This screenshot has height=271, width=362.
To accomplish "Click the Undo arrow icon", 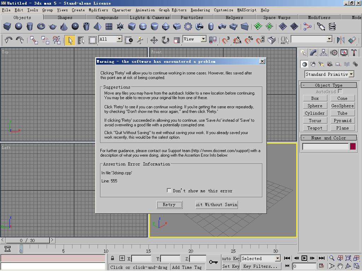I will click(8, 40).
